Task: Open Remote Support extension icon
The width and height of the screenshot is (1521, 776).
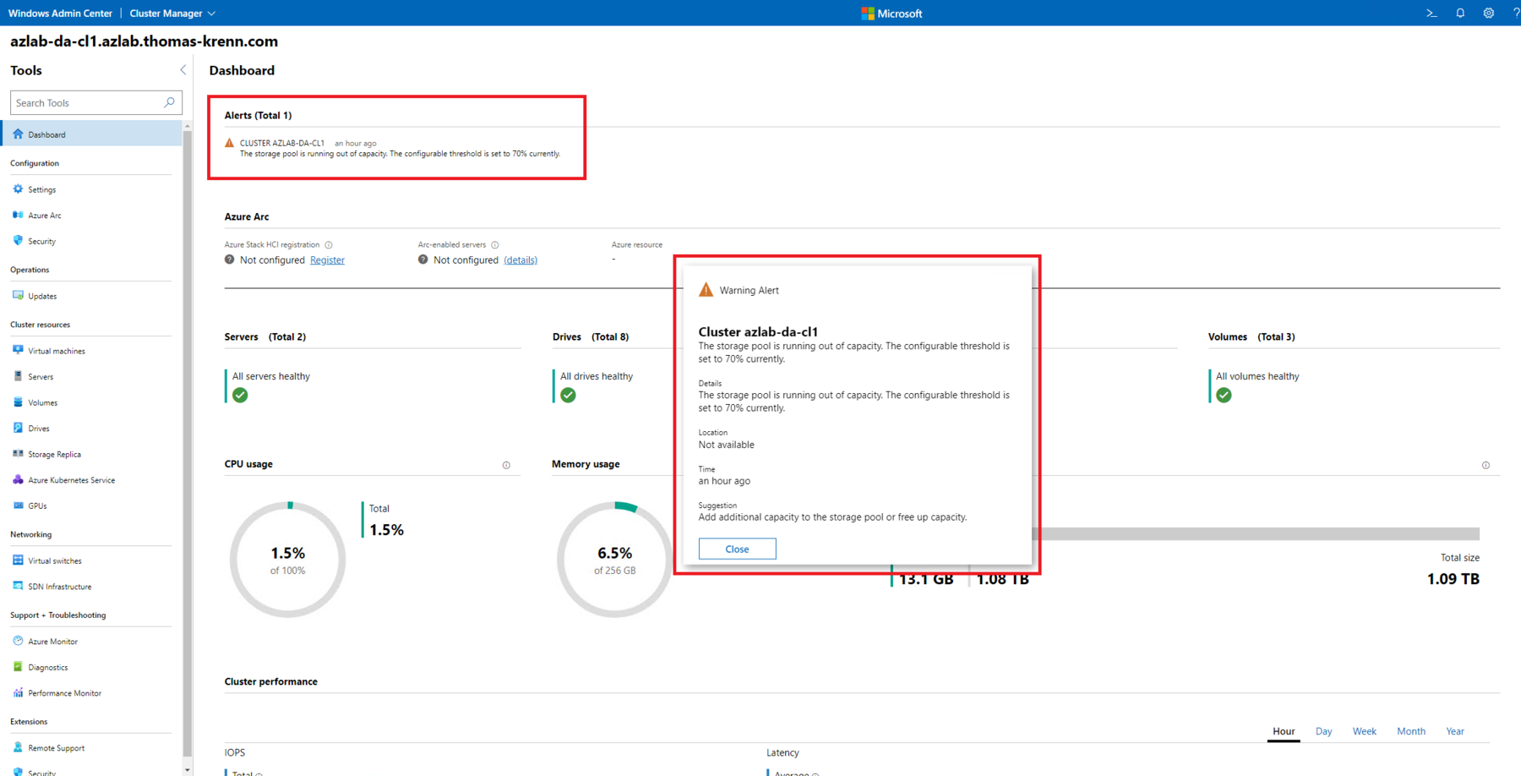Action: point(18,747)
